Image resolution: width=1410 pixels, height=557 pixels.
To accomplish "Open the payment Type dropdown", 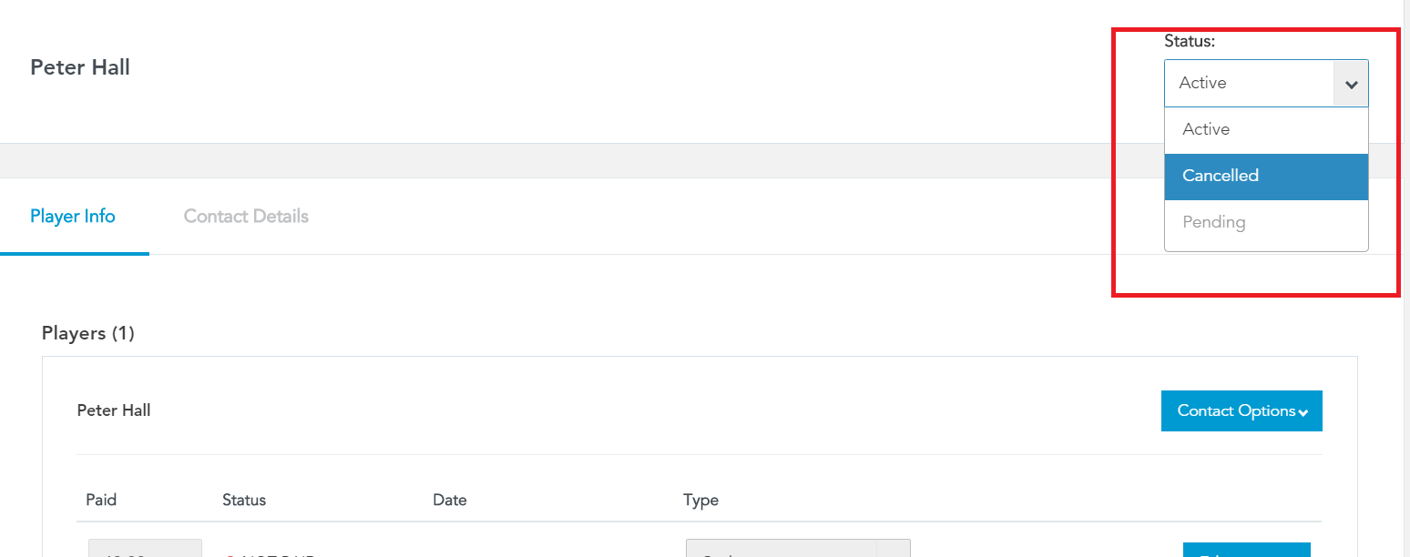I will (798, 548).
